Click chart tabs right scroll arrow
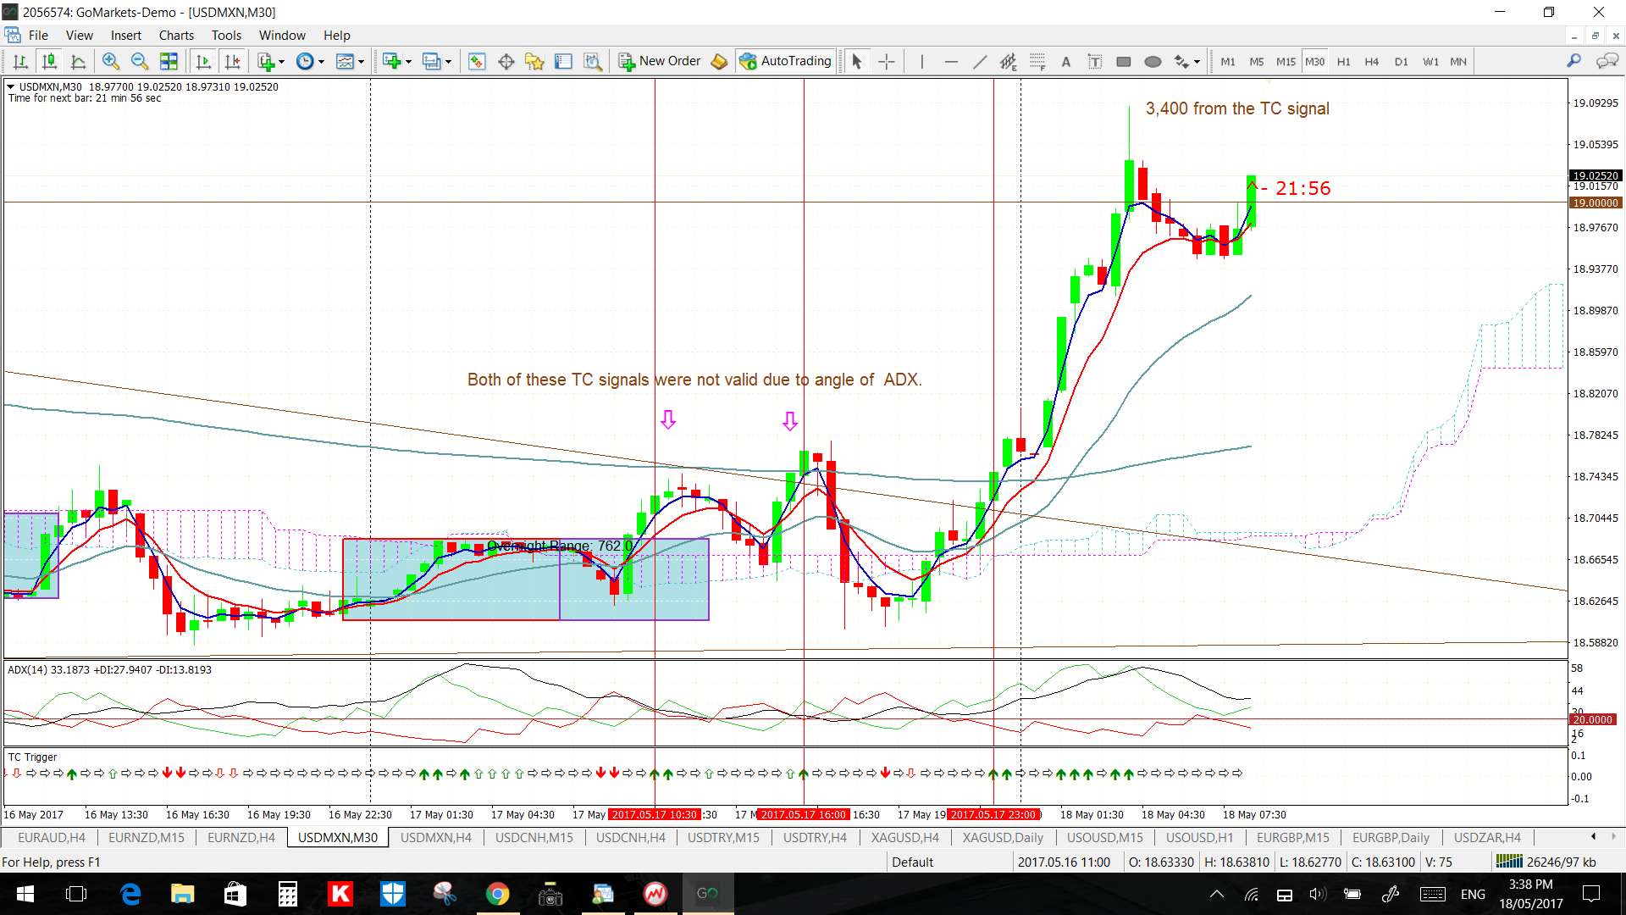Screen dimensions: 1626x915 click(x=1615, y=836)
